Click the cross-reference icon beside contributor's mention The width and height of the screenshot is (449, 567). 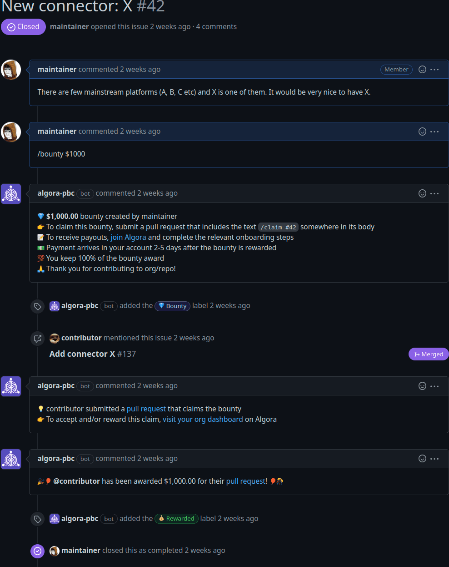click(37, 338)
